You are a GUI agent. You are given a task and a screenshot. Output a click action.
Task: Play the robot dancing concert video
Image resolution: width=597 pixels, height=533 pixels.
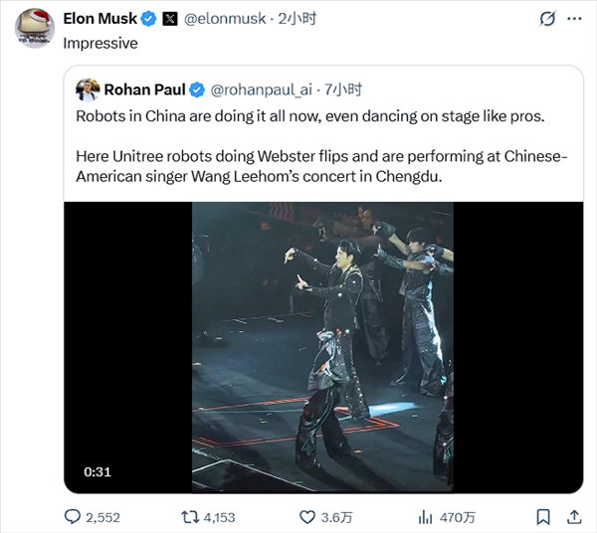point(322,346)
